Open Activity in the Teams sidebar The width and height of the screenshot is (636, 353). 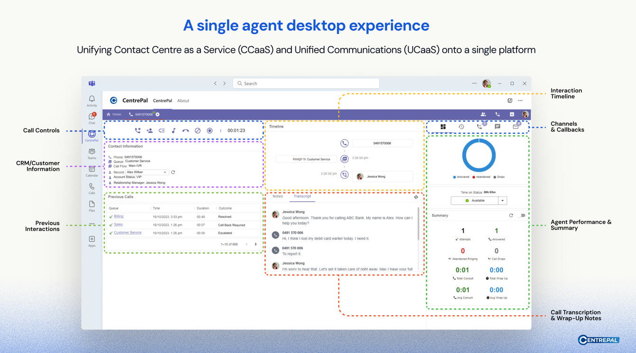pyautogui.click(x=92, y=101)
